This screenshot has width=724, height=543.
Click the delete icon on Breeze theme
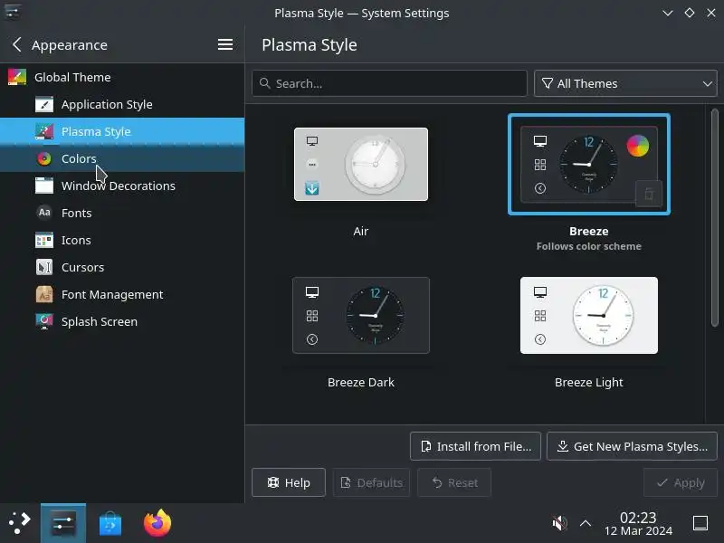coord(649,194)
